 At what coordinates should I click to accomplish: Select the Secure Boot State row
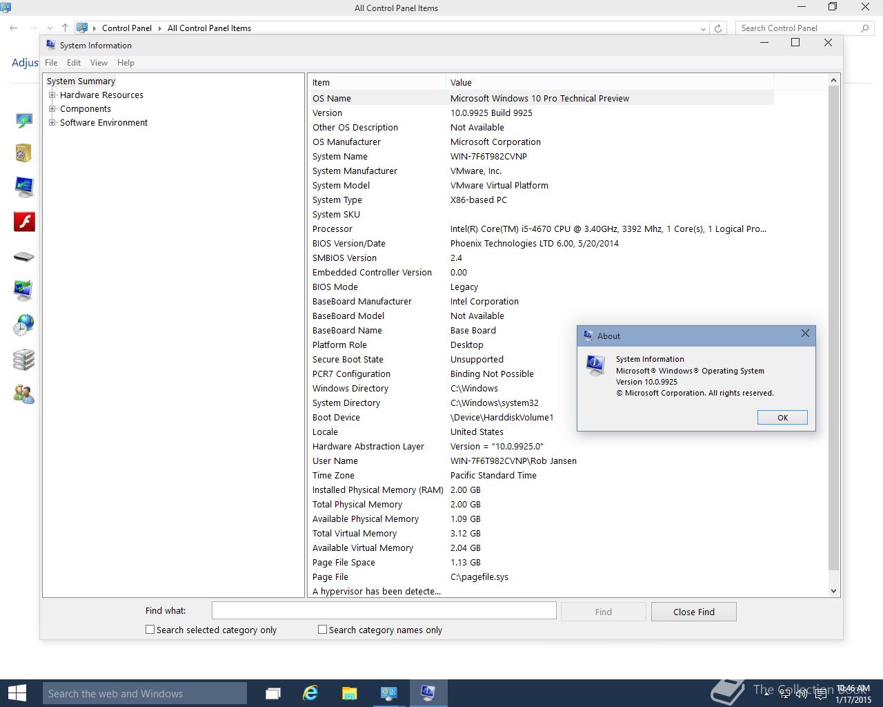click(541, 359)
